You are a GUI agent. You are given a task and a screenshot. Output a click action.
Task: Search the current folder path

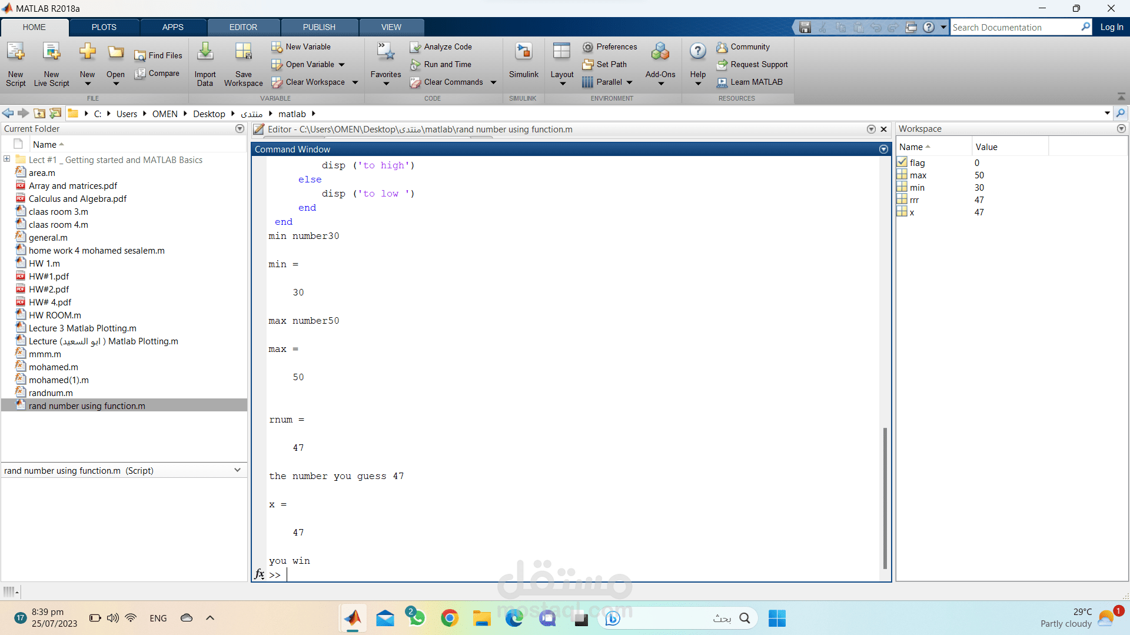(1121, 114)
